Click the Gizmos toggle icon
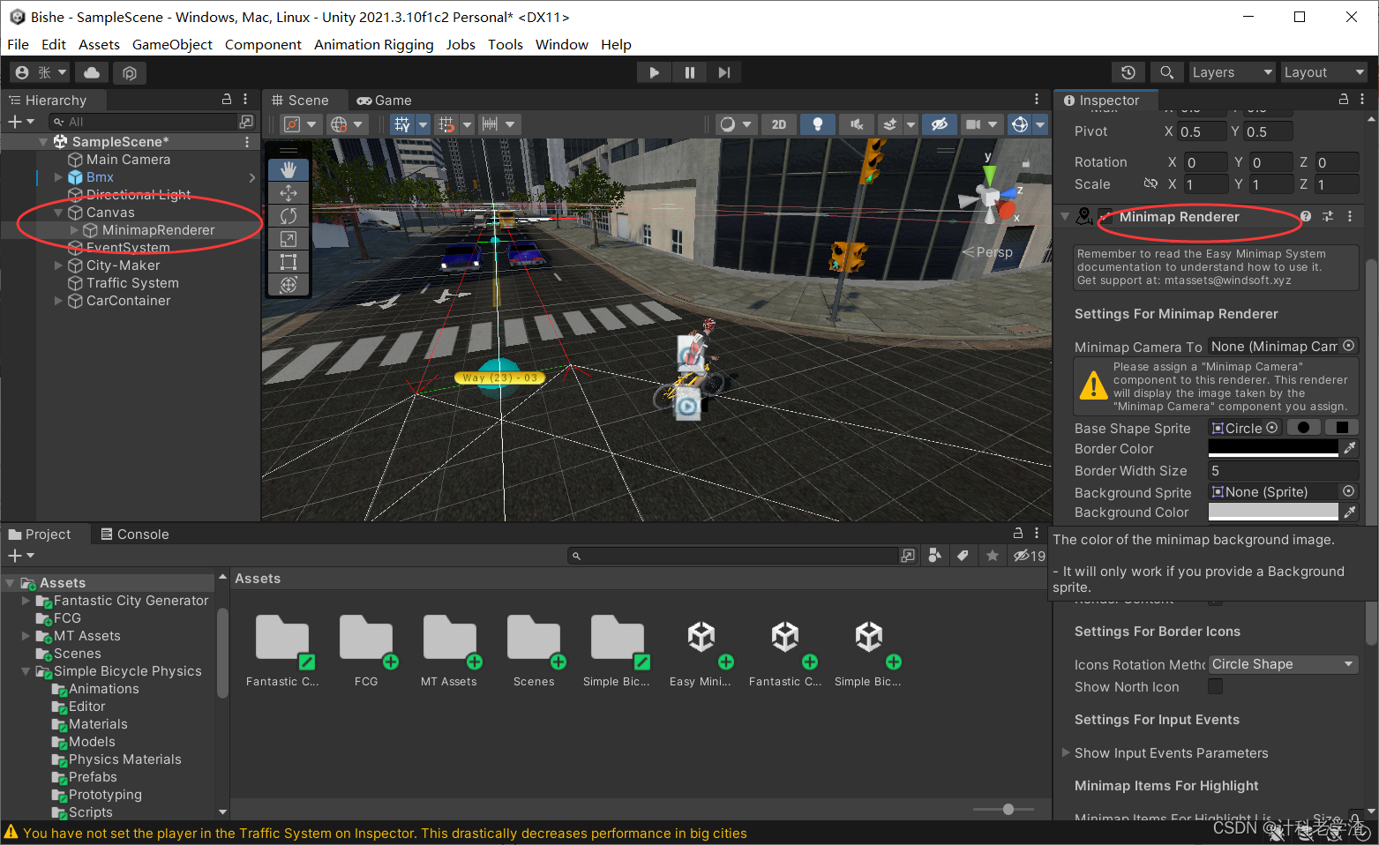The height and width of the screenshot is (845, 1379). [x=1020, y=124]
